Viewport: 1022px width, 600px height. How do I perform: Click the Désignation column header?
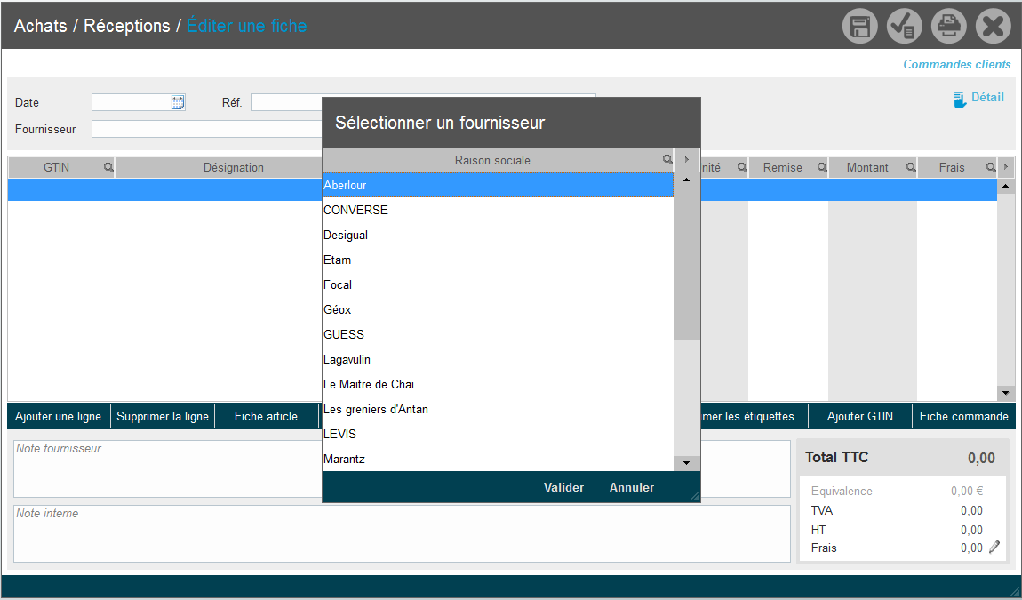234,168
